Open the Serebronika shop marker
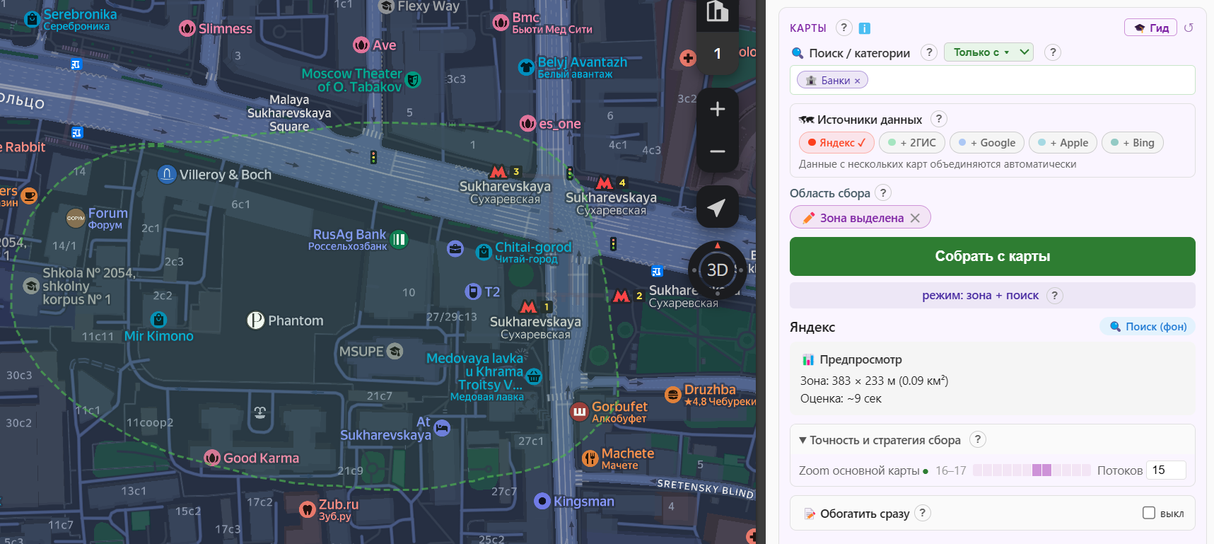 [32, 19]
